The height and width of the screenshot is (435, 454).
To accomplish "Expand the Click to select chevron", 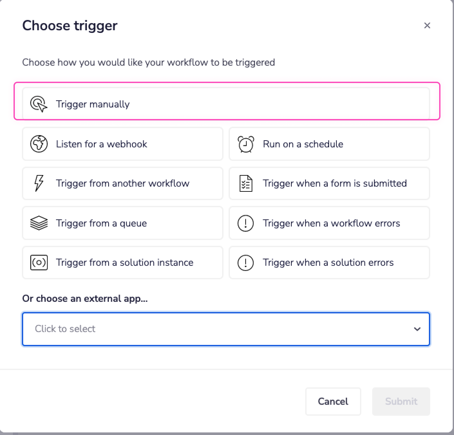I will pos(417,329).
